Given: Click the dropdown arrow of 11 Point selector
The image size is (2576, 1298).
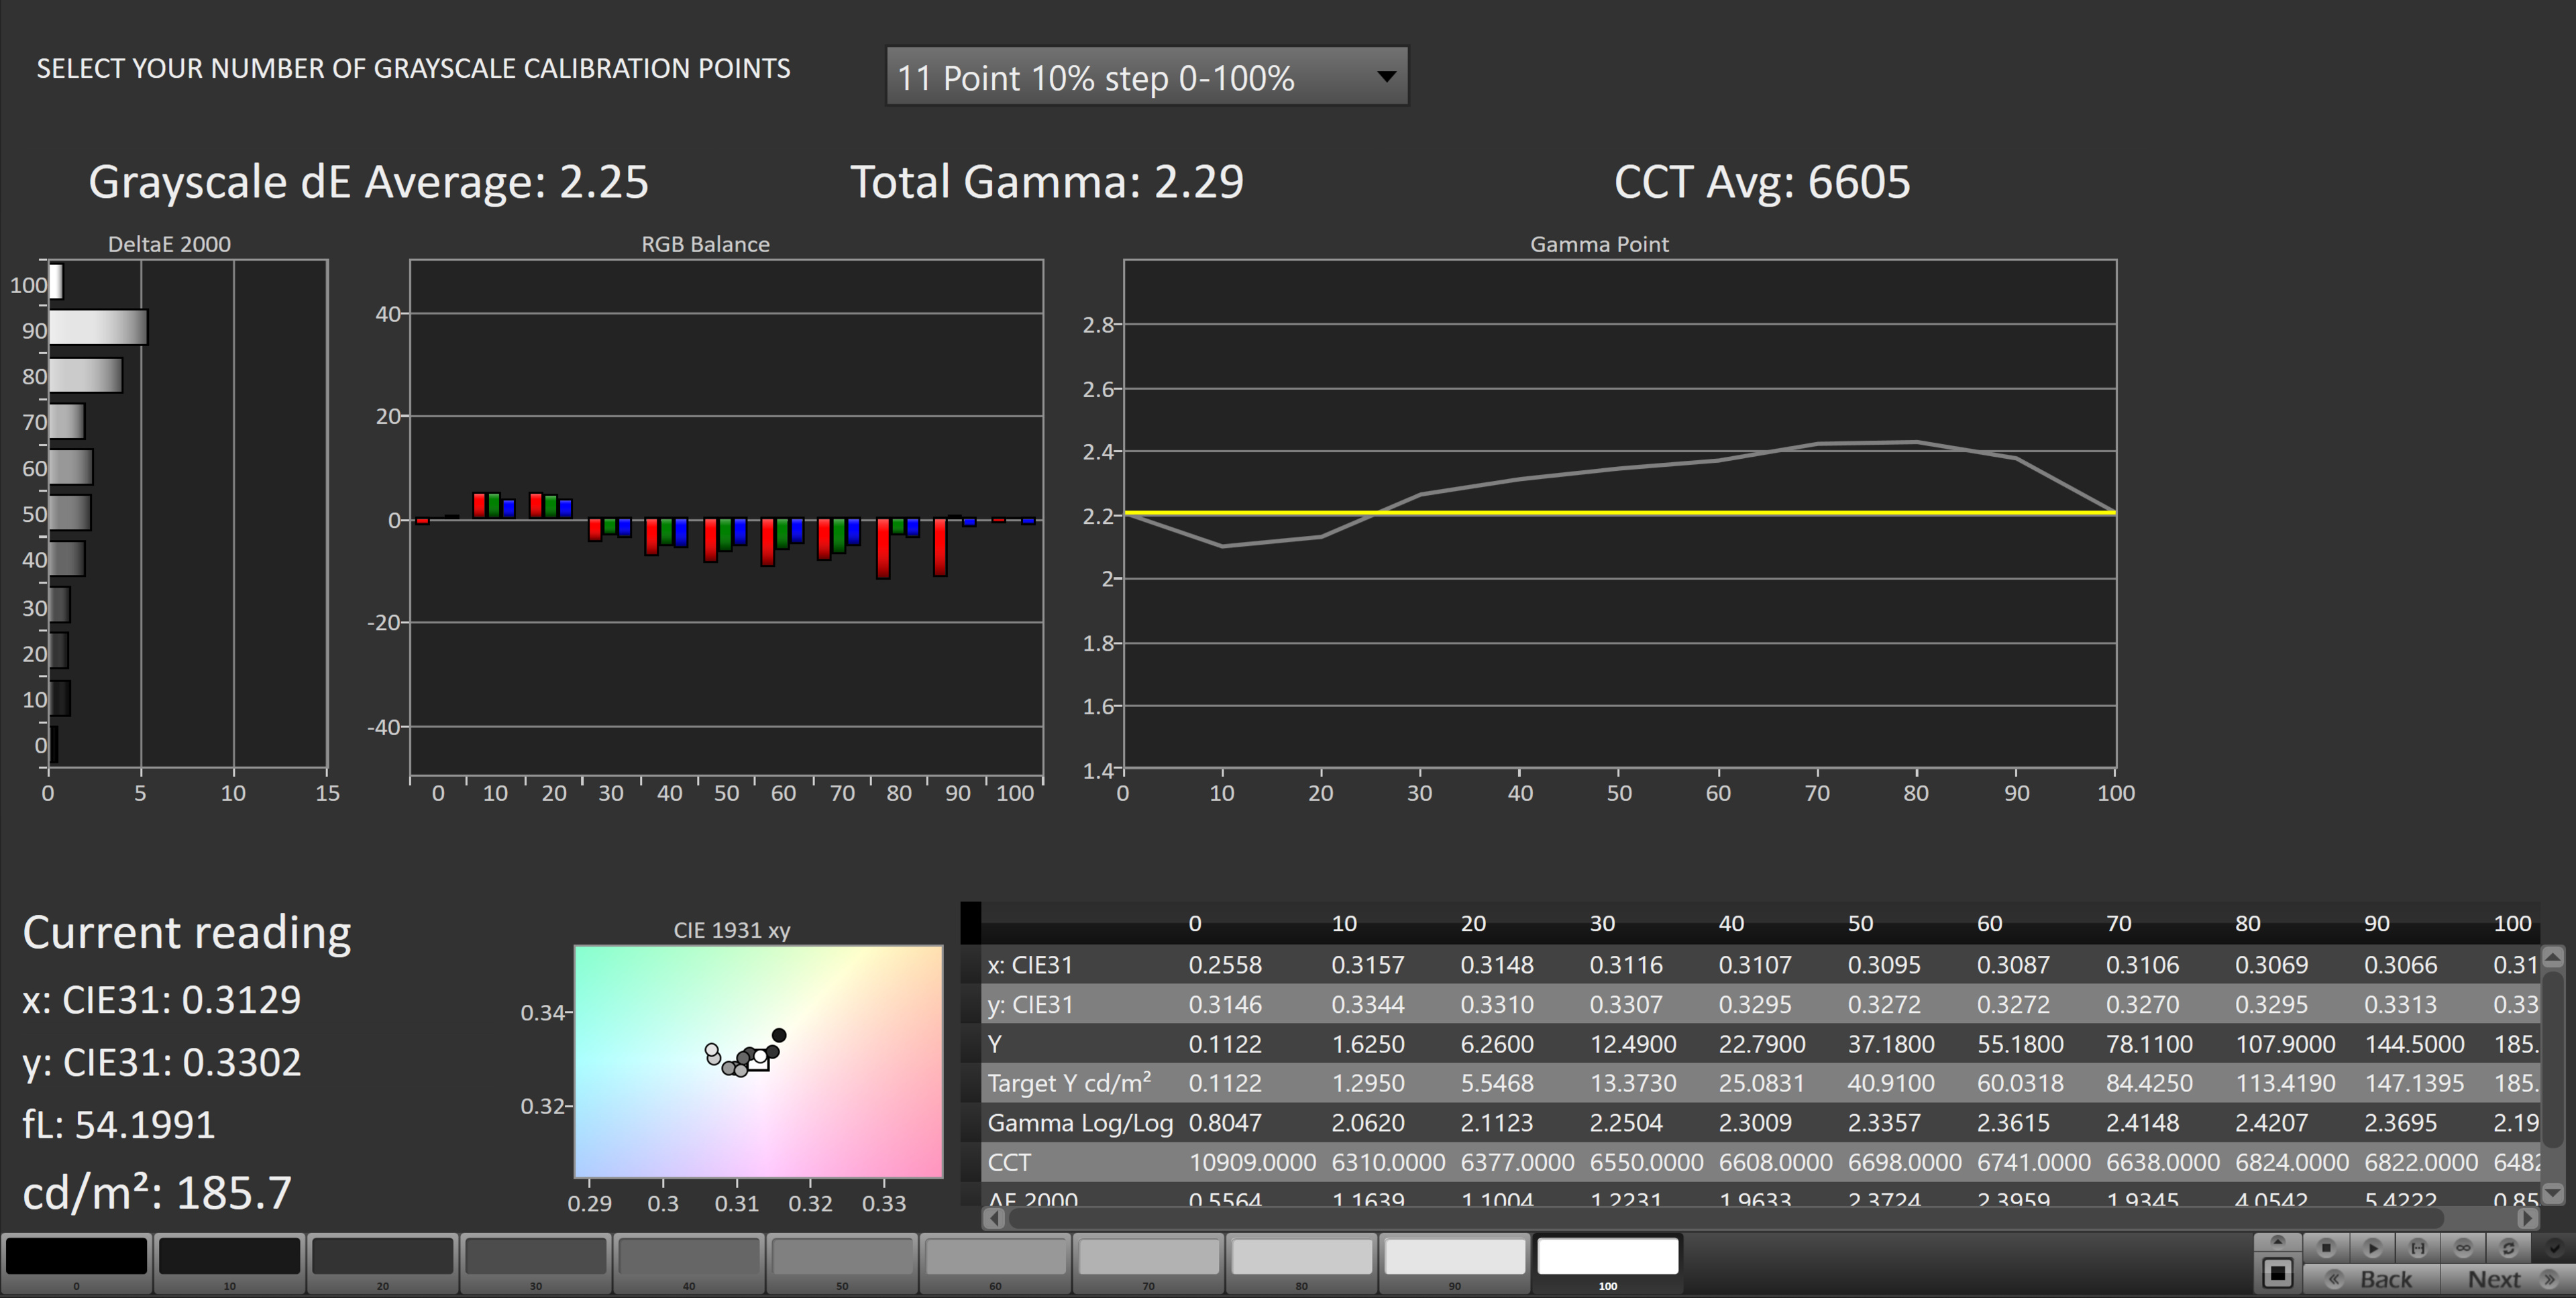Looking at the screenshot, I should 1386,77.
